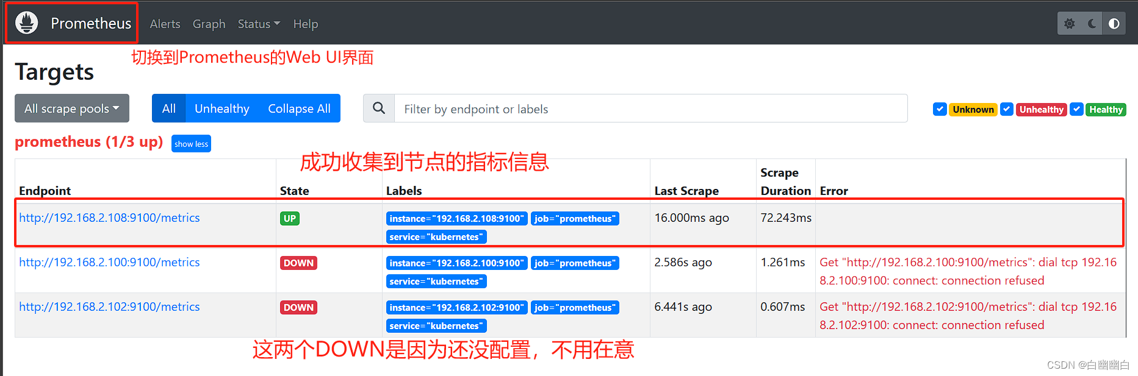Screen dimensions: 1138x376
Task: Click the DOWN badge for 192.168.2.102
Action: click(x=298, y=307)
